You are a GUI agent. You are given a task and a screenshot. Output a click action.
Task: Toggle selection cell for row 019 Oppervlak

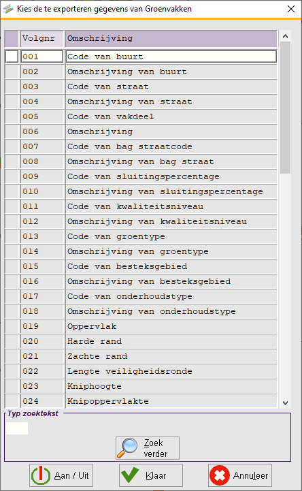pyautogui.click(x=12, y=326)
